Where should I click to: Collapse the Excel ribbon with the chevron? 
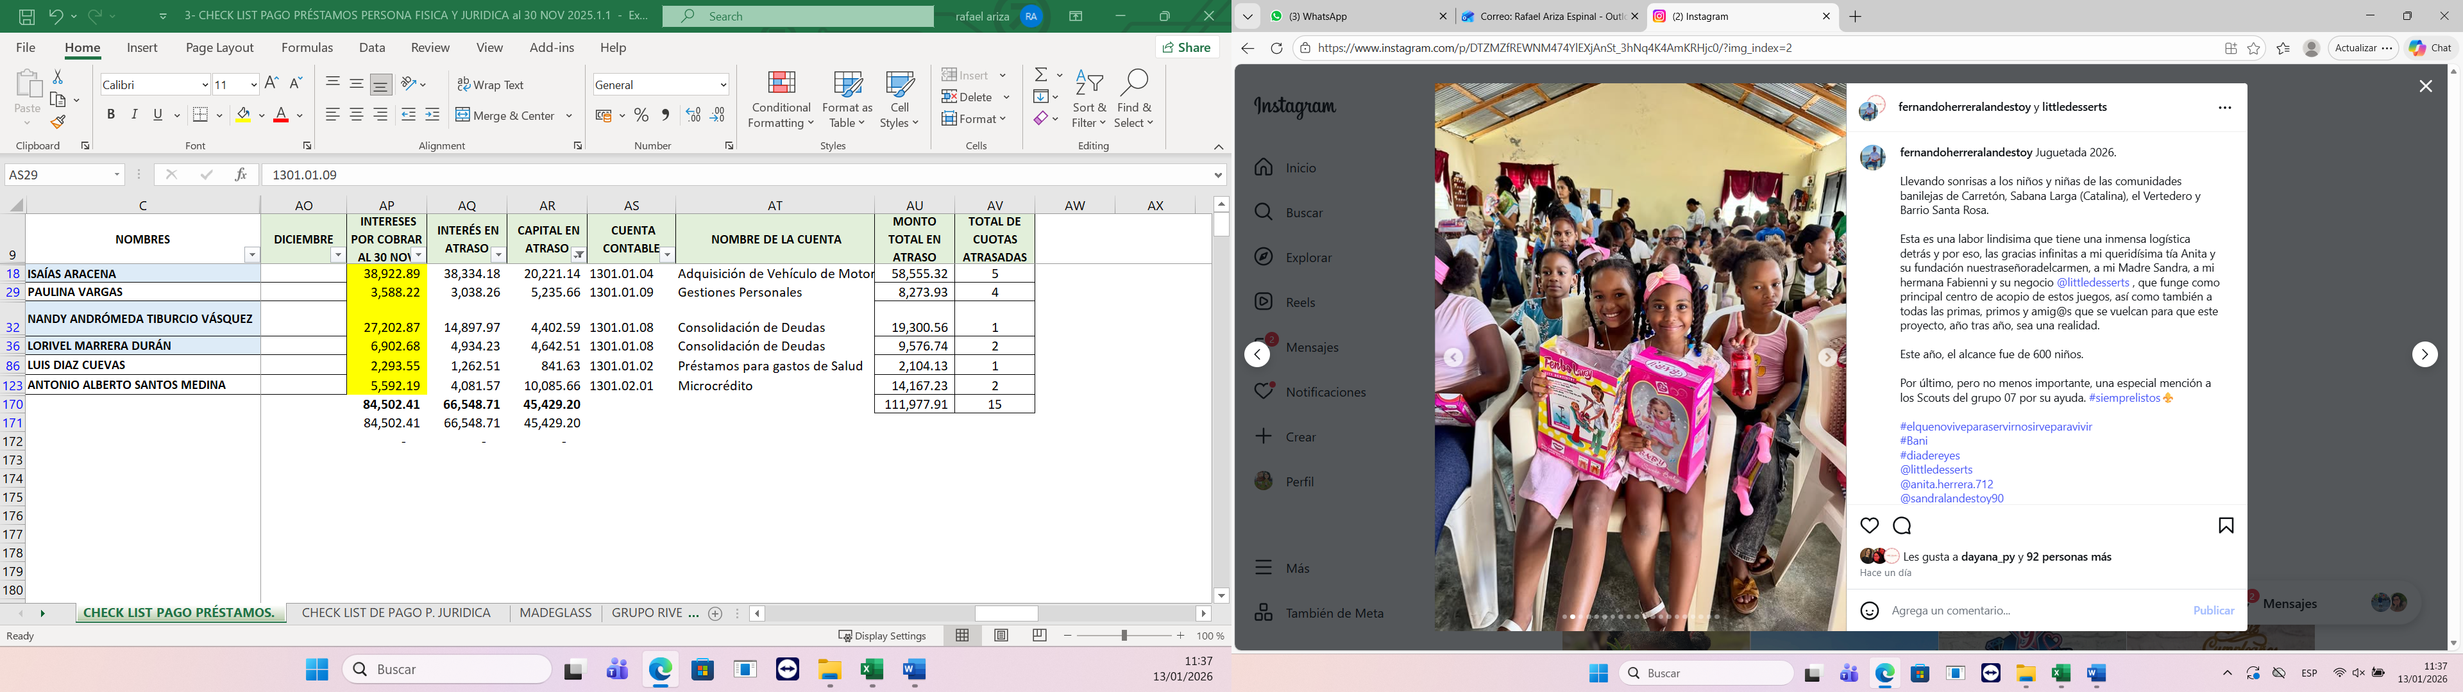click(1218, 147)
